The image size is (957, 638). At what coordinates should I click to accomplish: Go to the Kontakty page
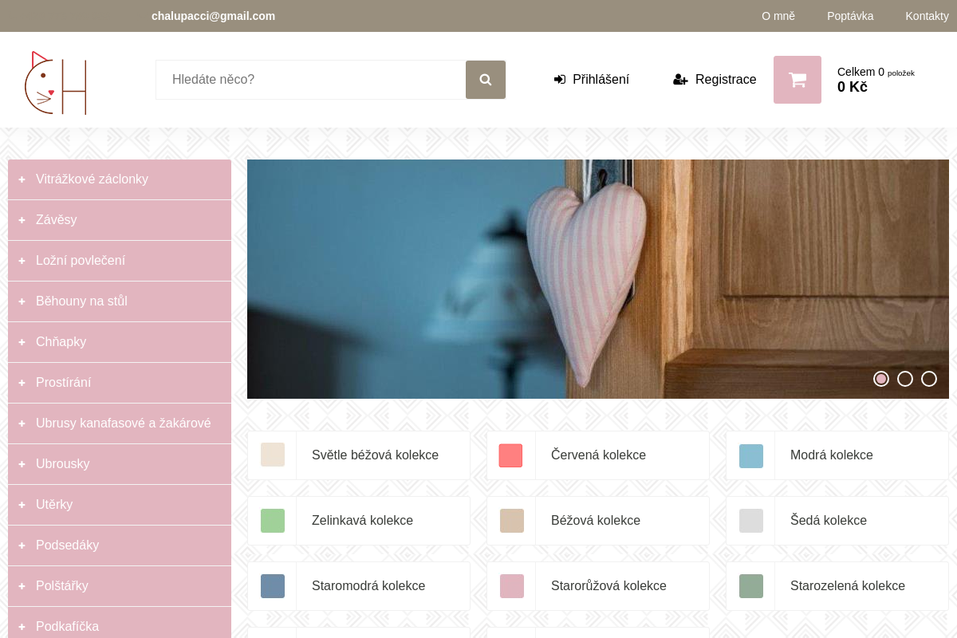click(x=927, y=16)
